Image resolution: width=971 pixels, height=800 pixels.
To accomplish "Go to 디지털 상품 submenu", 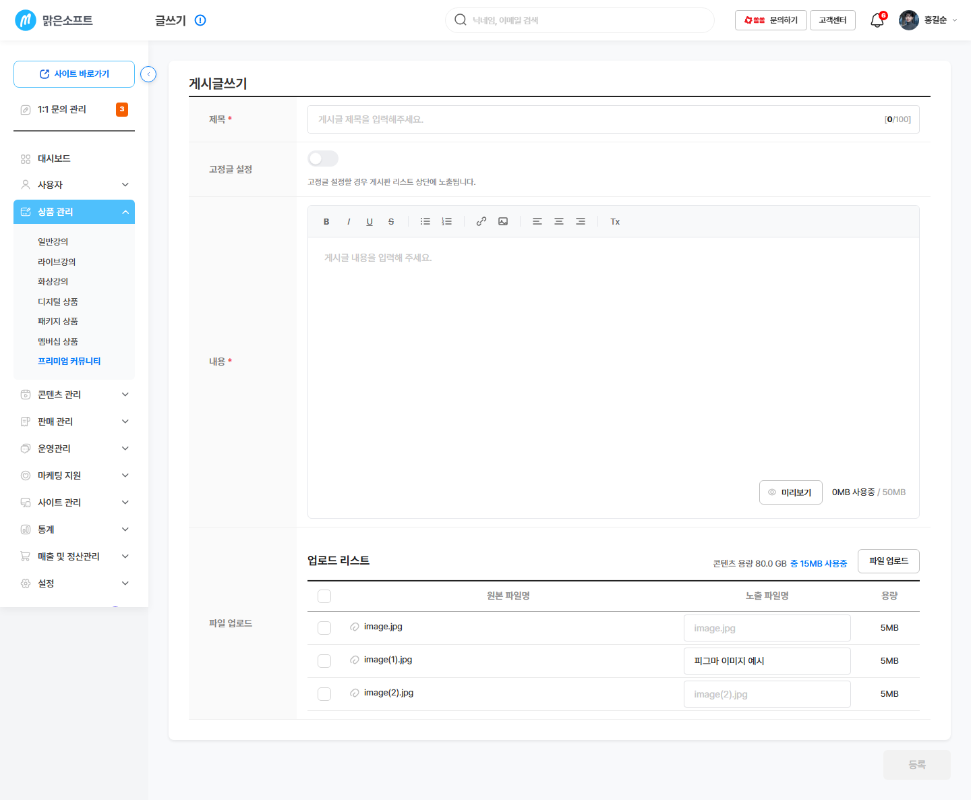I will (58, 302).
